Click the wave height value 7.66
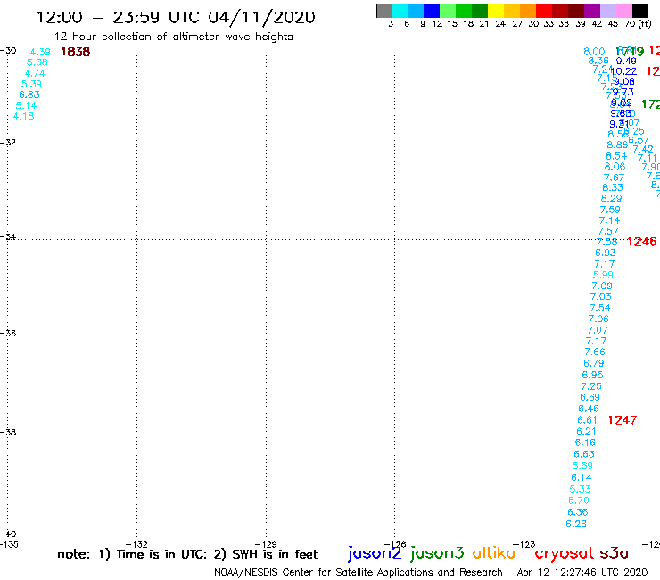 tap(595, 352)
